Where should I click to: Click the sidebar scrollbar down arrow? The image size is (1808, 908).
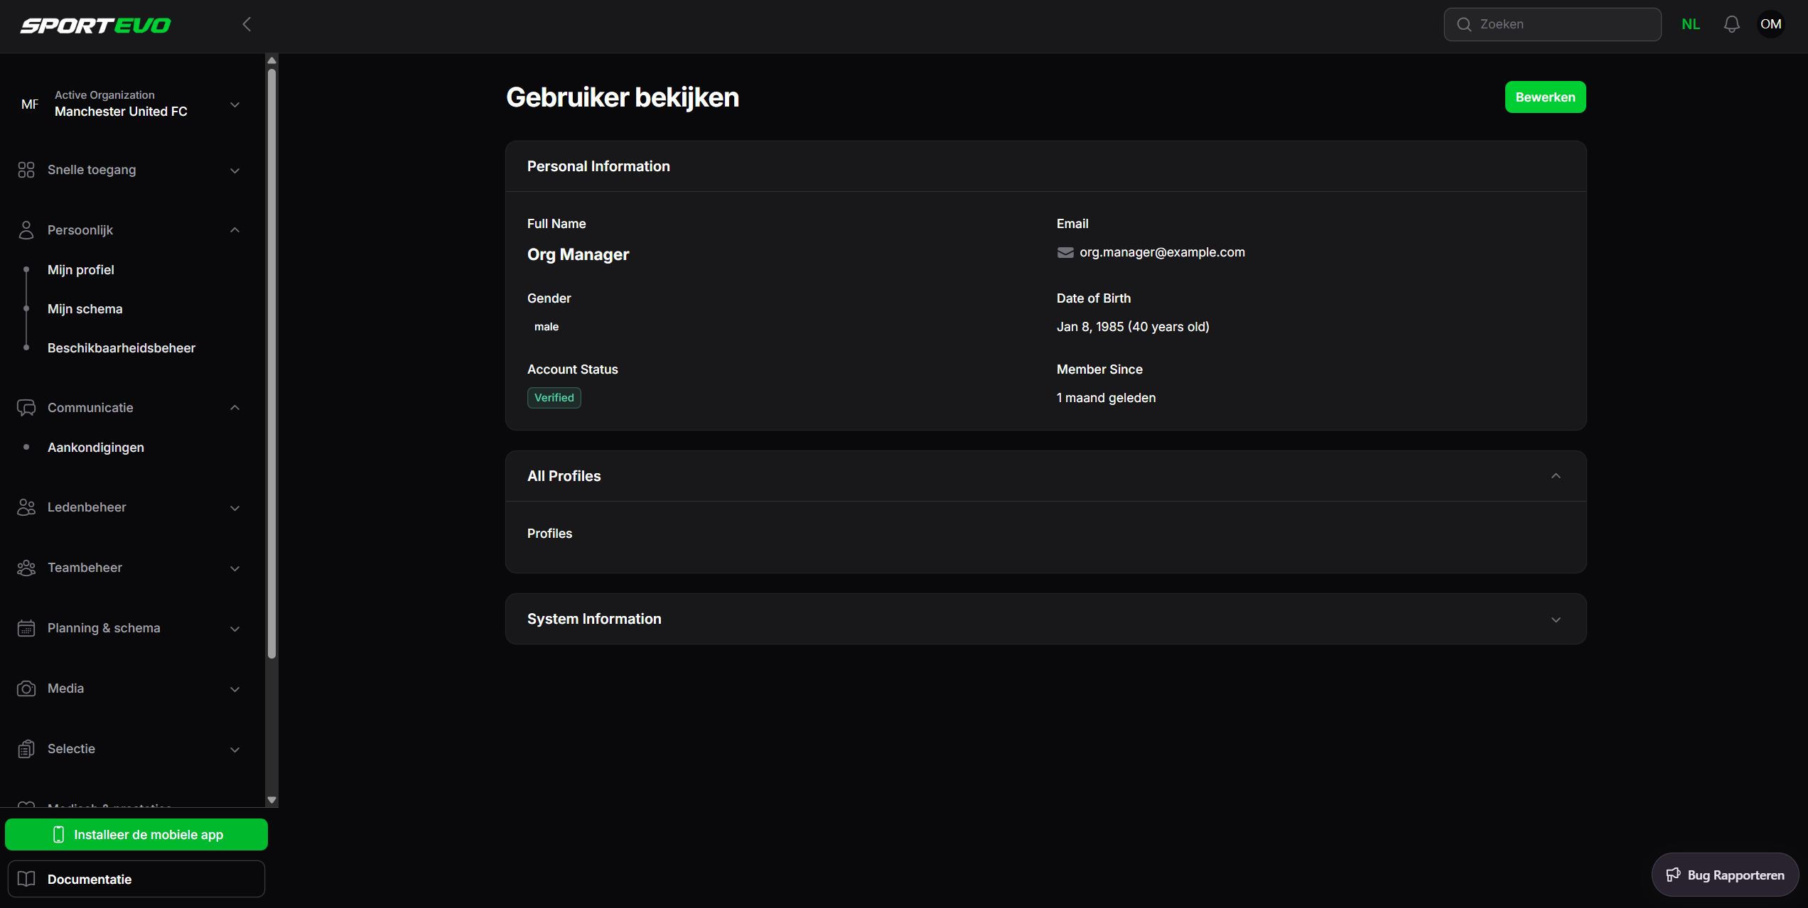point(271,800)
